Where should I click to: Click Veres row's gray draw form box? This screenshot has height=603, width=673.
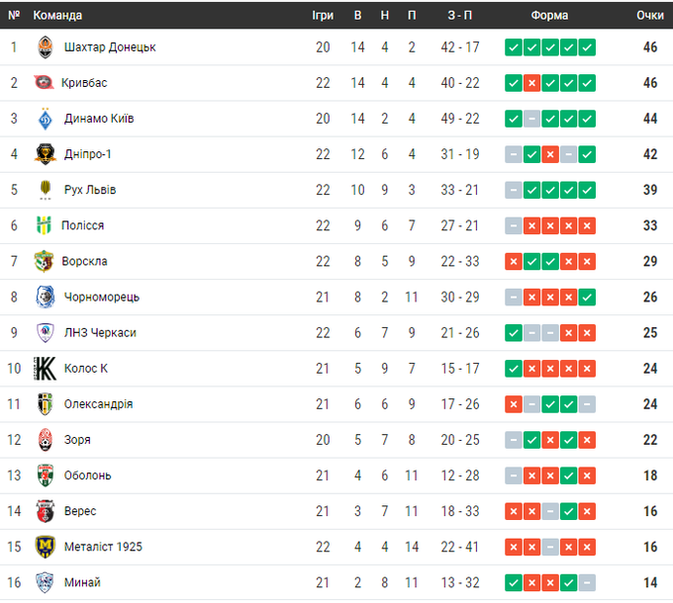[x=550, y=511]
